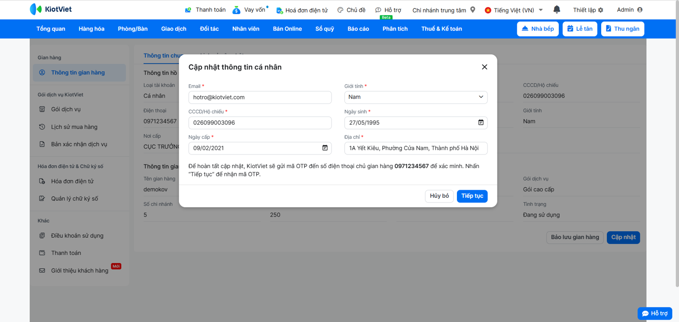Click Bản xác nhận dịch vụ document icon
The height and width of the screenshot is (322, 679).
[x=42, y=144]
